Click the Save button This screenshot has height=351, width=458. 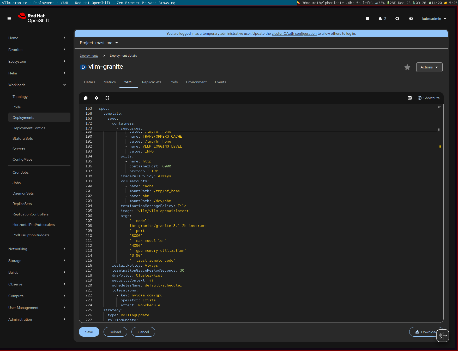coord(89,332)
